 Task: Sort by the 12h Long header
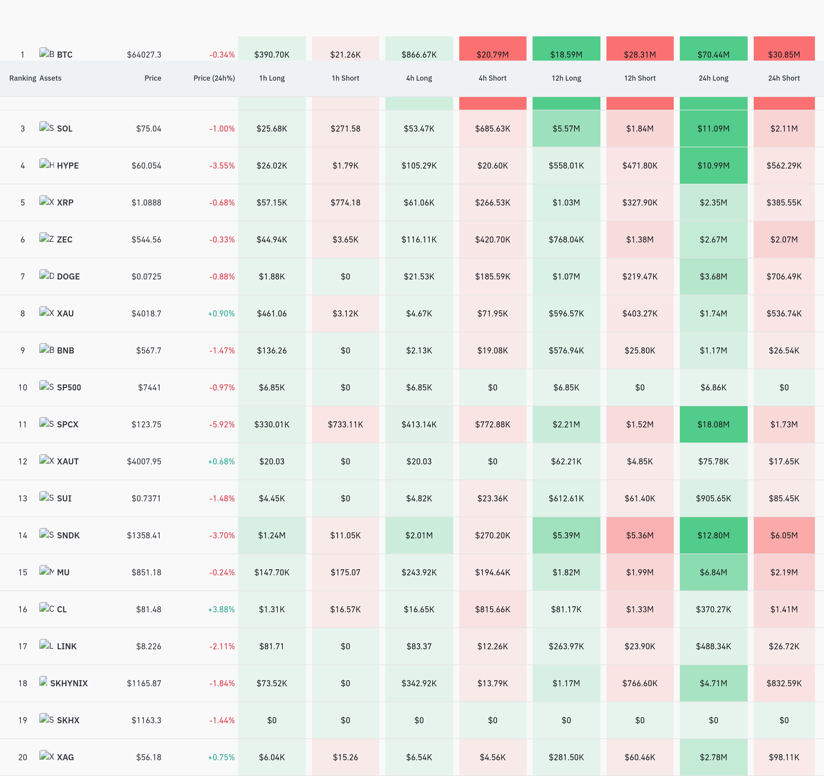point(566,78)
